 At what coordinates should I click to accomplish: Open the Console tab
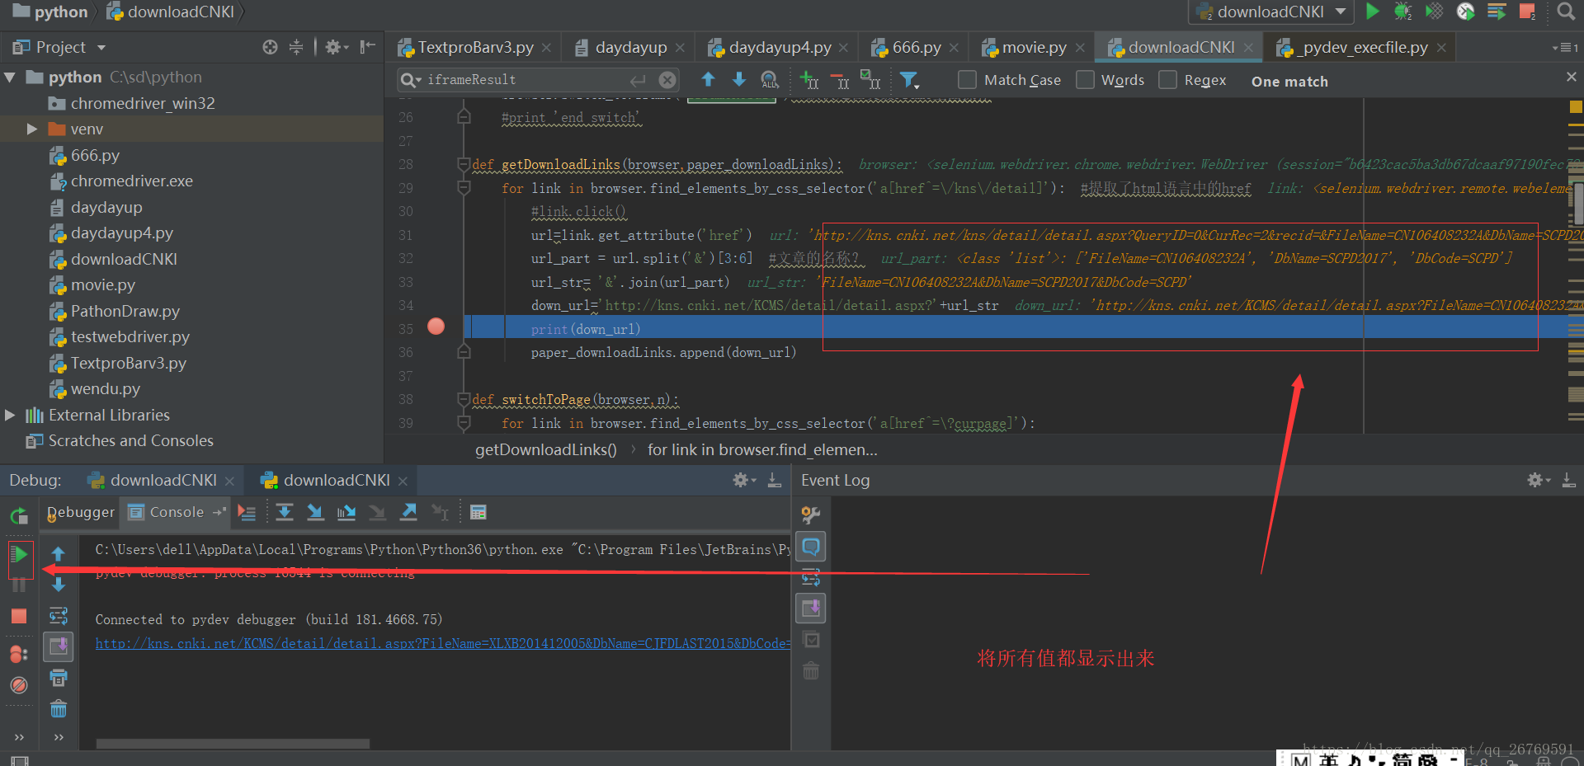176,512
